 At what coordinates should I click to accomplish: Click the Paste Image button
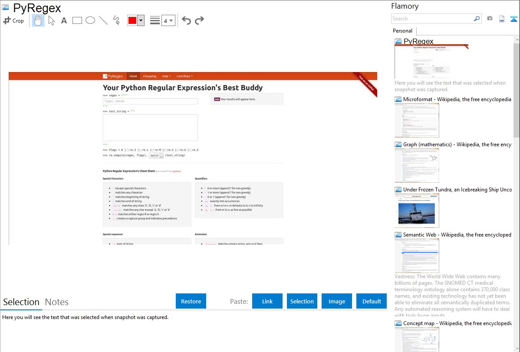pyautogui.click(x=336, y=301)
